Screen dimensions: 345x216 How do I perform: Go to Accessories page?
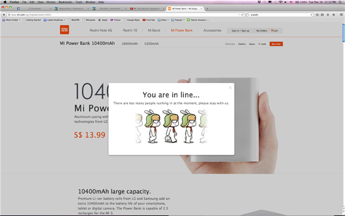point(212,30)
